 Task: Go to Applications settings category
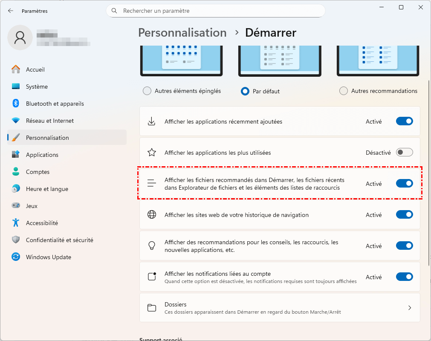tap(42, 155)
